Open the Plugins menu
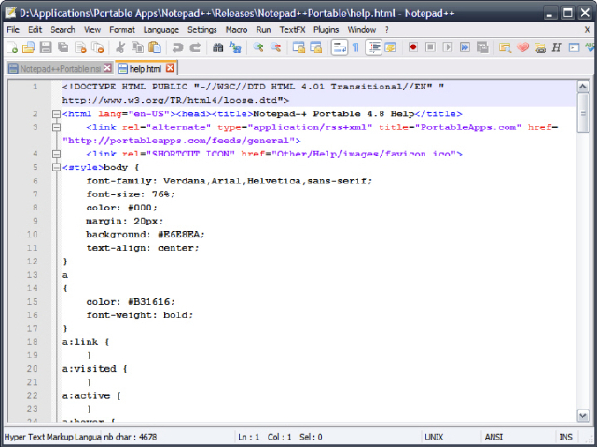The width and height of the screenshot is (597, 447). pos(326,30)
